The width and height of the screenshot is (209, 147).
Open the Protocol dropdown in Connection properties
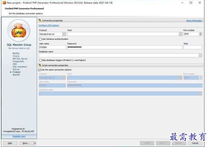64,34
